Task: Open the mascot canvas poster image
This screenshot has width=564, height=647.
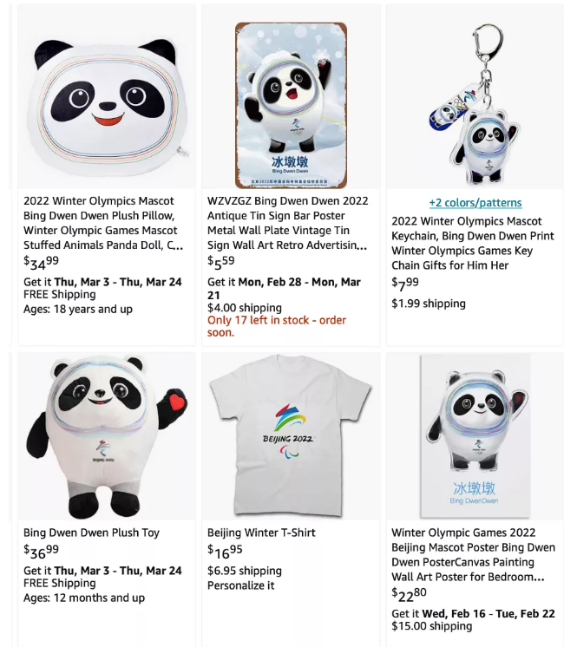Action: (475, 435)
